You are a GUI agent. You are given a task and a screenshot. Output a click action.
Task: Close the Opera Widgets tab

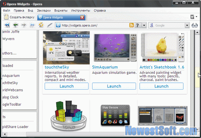click(x=82, y=17)
